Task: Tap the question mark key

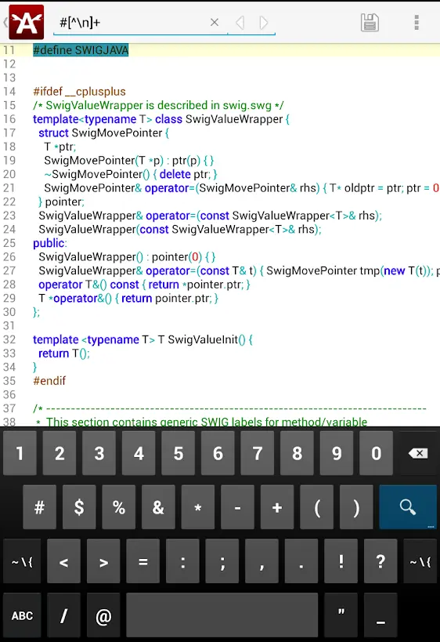Action: (380, 561)
